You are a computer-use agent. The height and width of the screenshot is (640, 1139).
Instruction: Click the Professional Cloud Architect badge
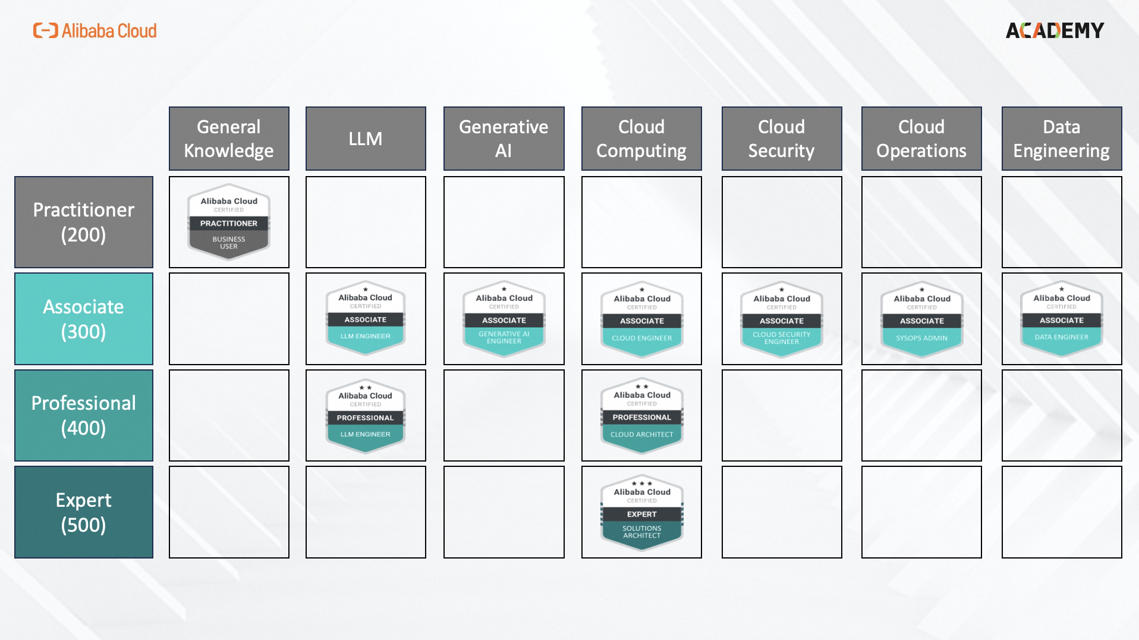(x=641, y=415)
